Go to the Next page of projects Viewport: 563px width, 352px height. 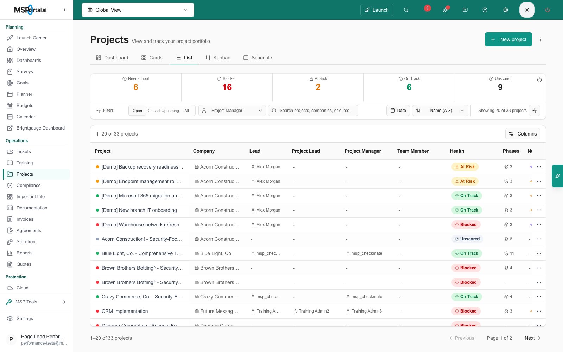point(532,338)
